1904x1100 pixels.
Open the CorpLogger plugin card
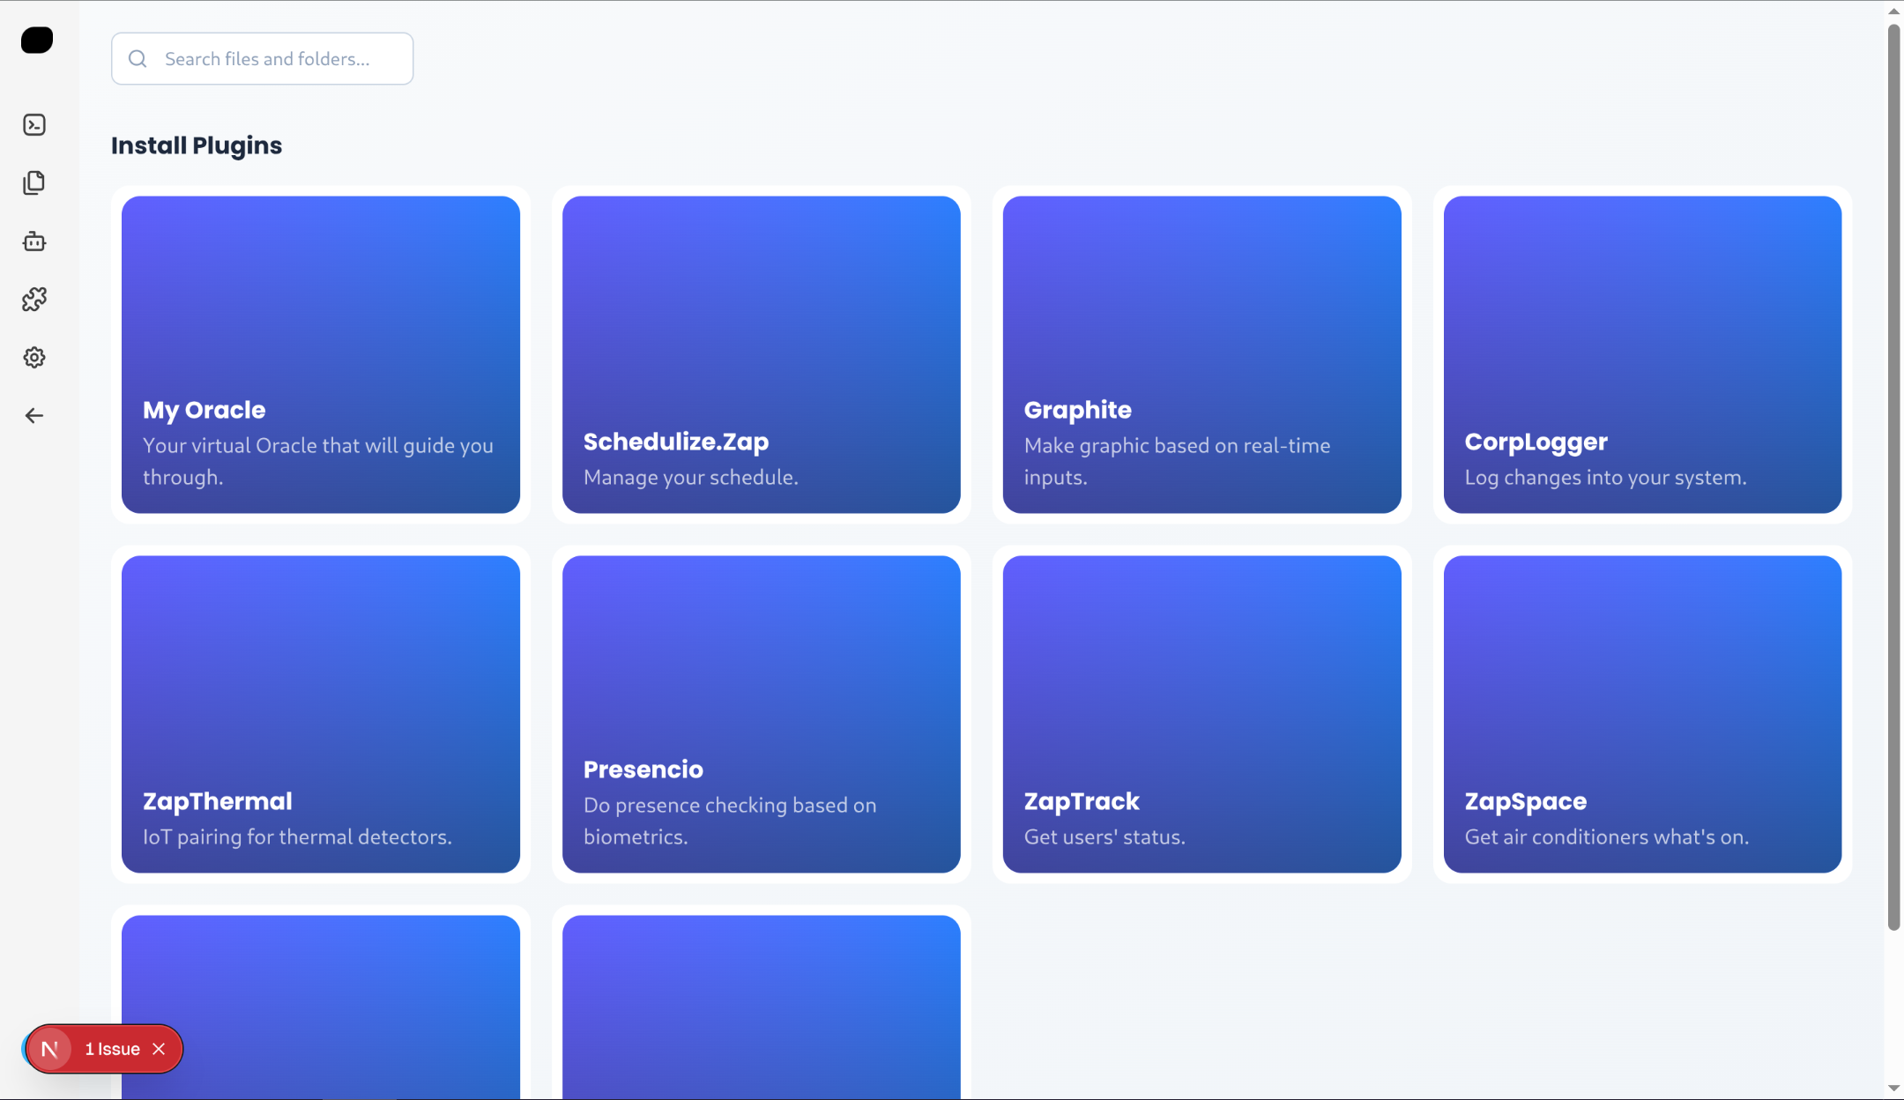[x=1642, y=354]
